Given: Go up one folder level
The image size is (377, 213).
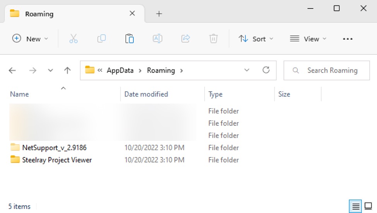Looking at the screenshot, I should [x=68, y=70].
